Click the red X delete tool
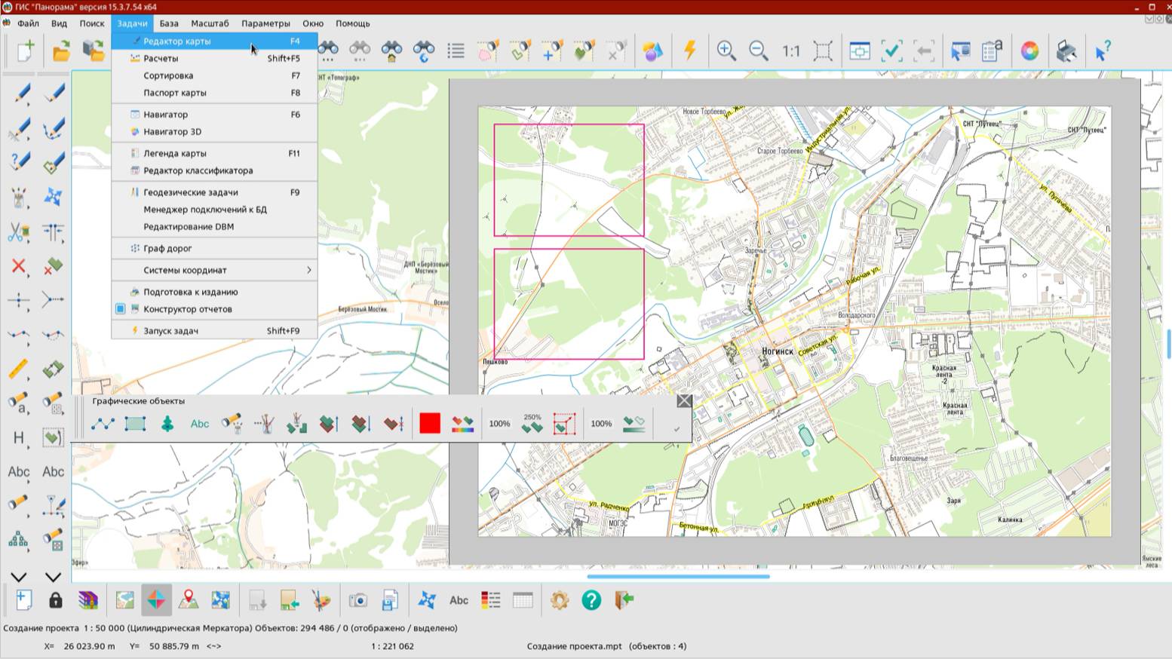Image resolution: width=1172 pixels, height=659 pixels. click(19, 266)
